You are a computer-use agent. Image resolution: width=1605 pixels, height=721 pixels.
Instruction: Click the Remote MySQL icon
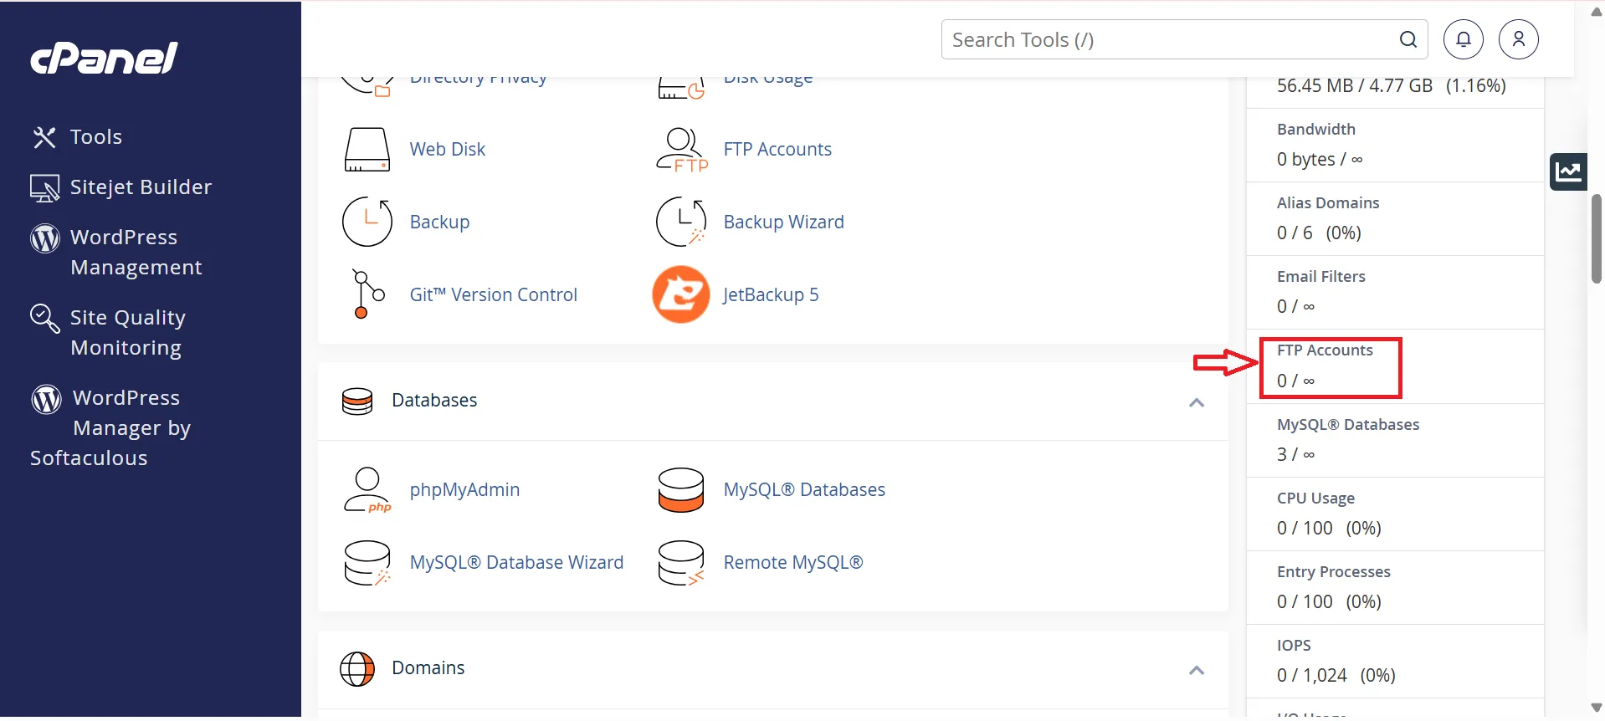coord(680,563)
